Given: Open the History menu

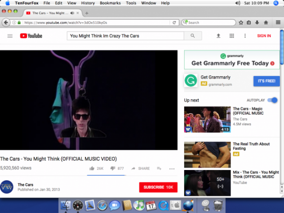Looking at the screenshot, I should (x=88, y=3).
